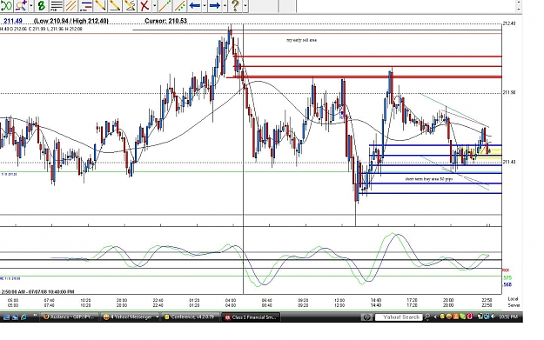Viewport: 544px width, 340px height.
Task: Click the Local time axis label
Action: click(514, 299)
